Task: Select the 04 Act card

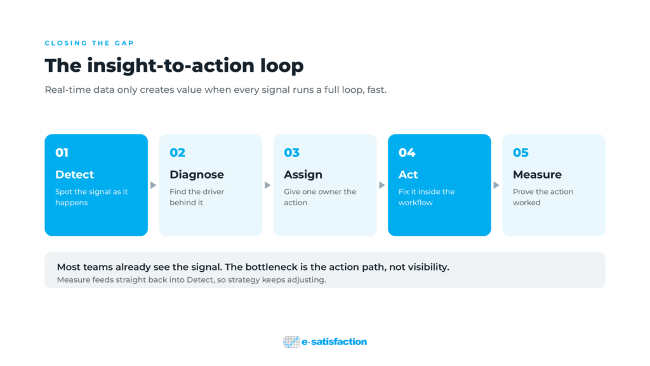Action: 439,185
